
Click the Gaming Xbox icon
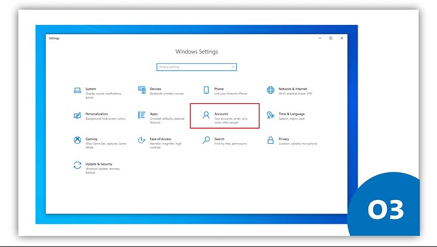(x=77, y=140)
